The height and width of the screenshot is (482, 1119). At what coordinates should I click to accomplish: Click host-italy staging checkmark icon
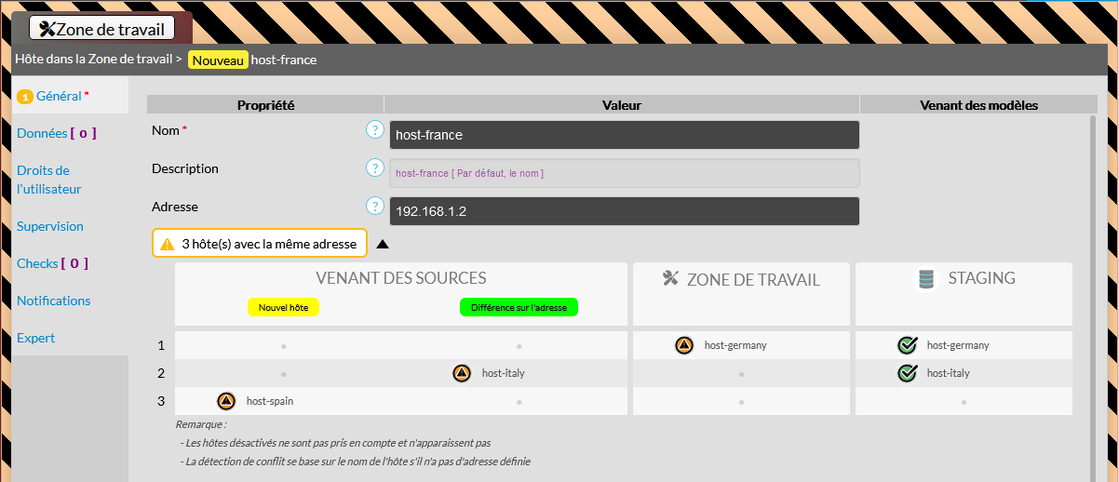click(x=908, y=373)
